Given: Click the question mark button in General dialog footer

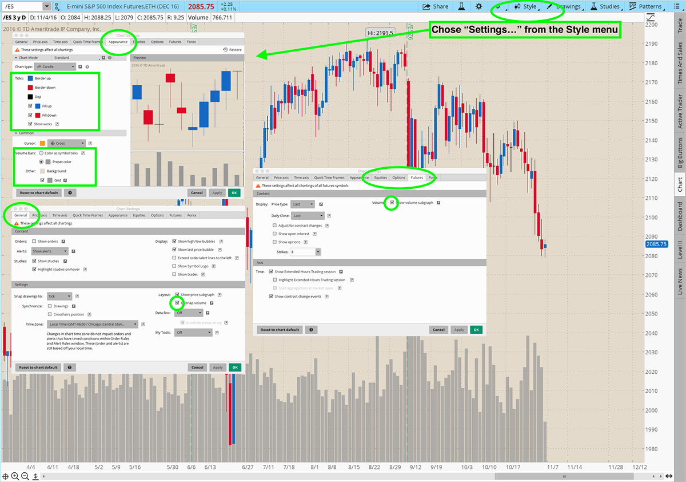Looking at the screenshot, I should 70,367.
